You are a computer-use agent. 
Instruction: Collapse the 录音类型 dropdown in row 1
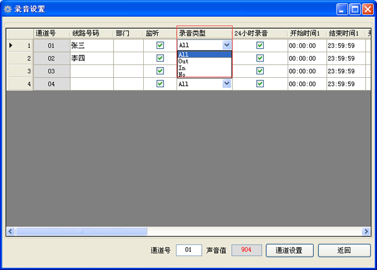[226, 45]
